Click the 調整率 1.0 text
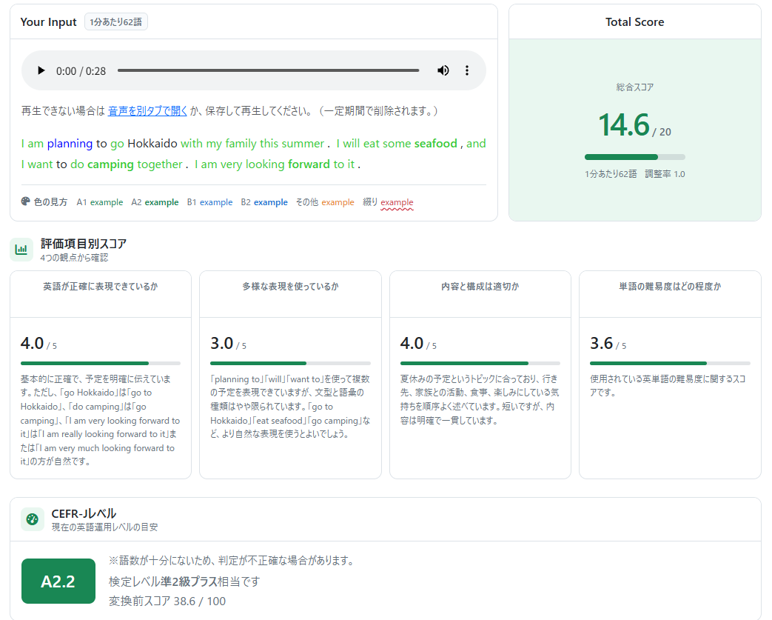This screenshot has width=772, height=620. 665,174
